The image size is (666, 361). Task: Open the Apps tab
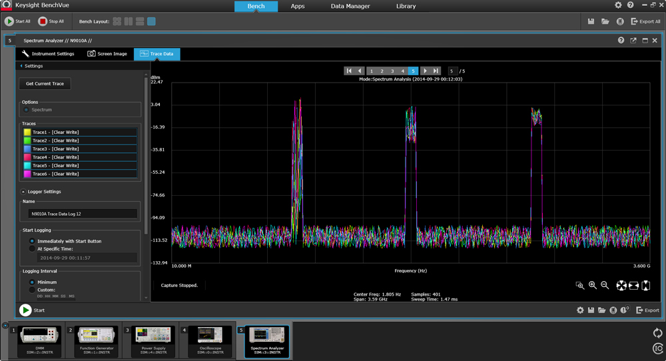(298, 6)
